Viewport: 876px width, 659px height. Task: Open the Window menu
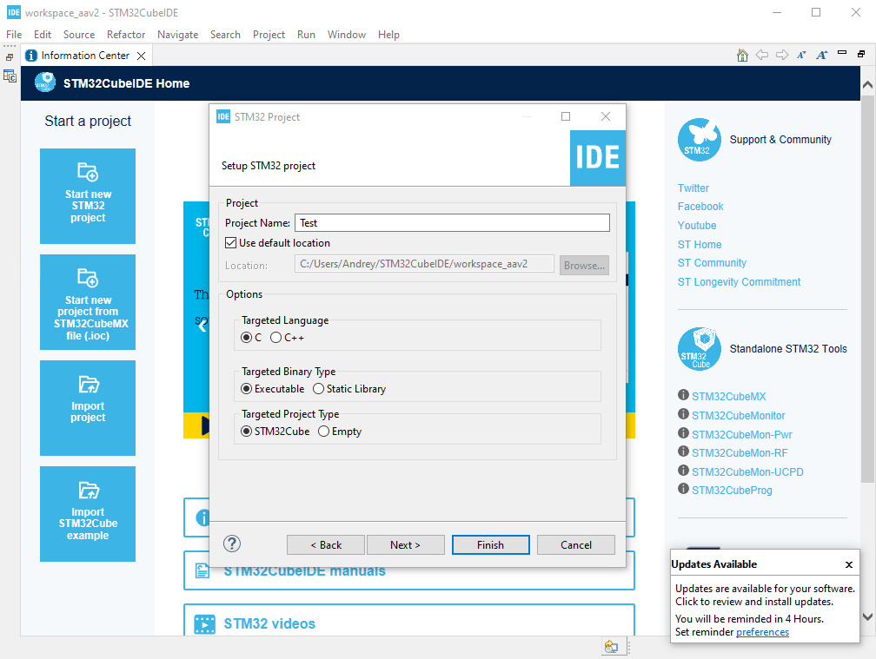[x=347, y=35]
